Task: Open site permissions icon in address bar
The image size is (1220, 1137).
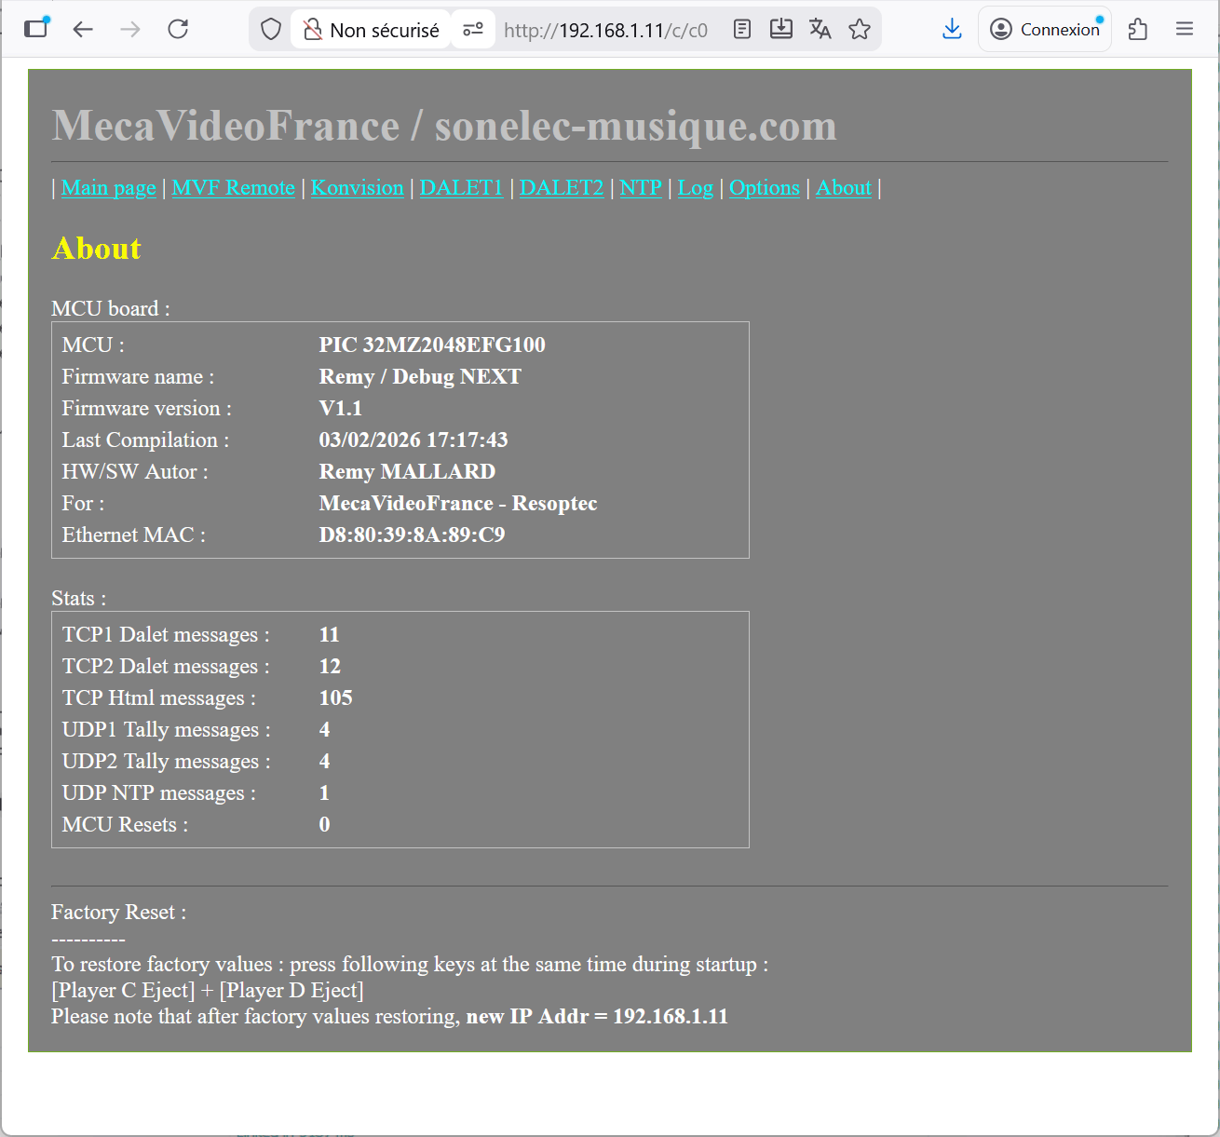Action: pos(473,30)
